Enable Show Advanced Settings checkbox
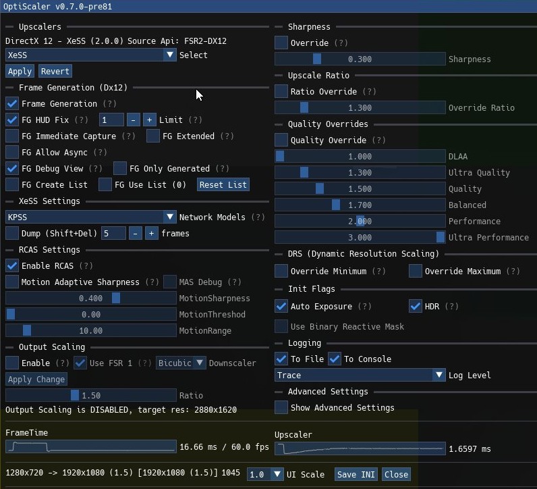 [x=281, y=408]
